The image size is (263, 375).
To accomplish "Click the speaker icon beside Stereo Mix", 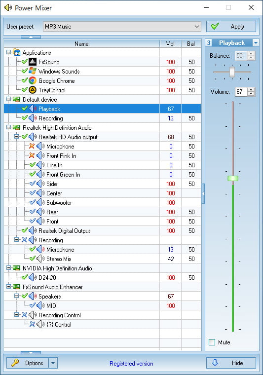I will [x=40, y=259].
